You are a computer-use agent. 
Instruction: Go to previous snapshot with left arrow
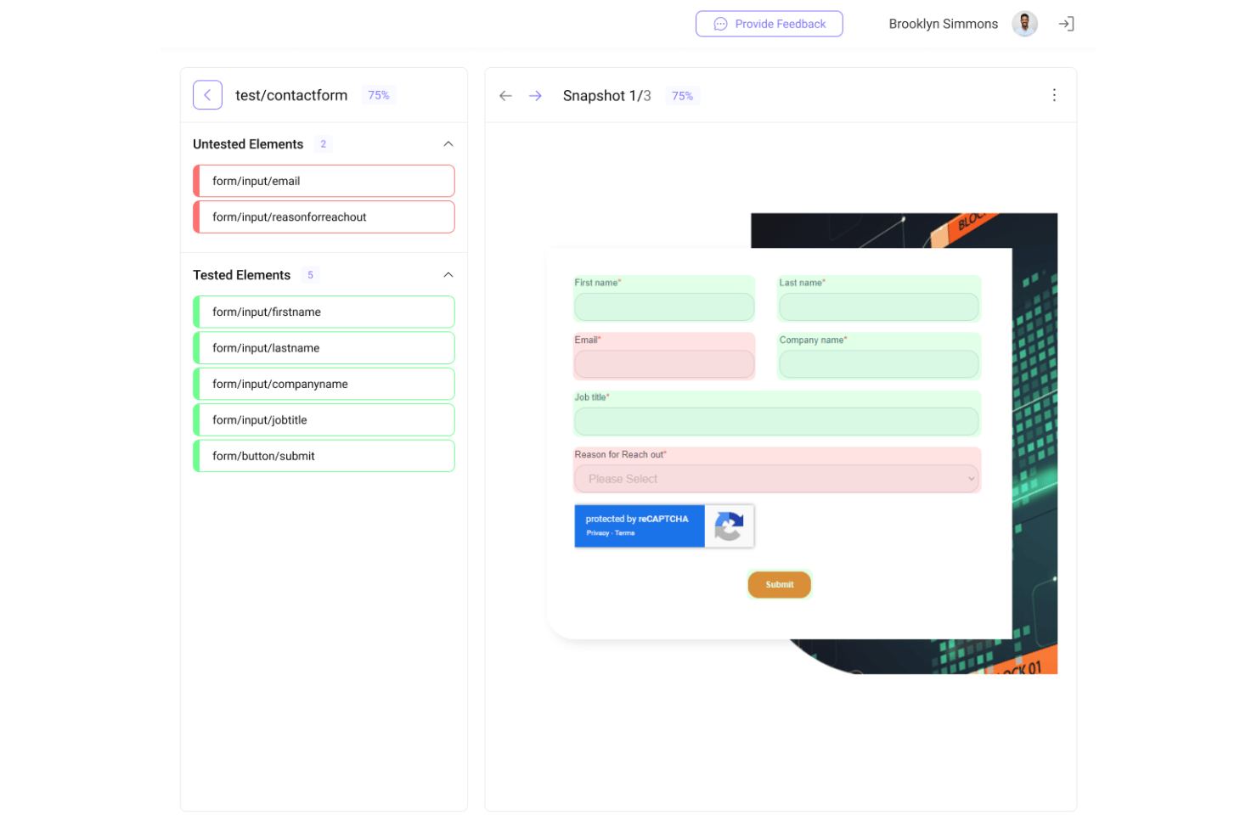click(505, 96)
